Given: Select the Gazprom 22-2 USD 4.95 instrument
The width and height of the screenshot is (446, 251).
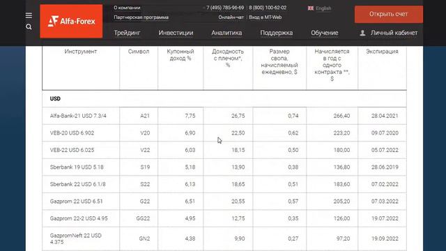Looking at the screenshot, I should tap(79, 218).
